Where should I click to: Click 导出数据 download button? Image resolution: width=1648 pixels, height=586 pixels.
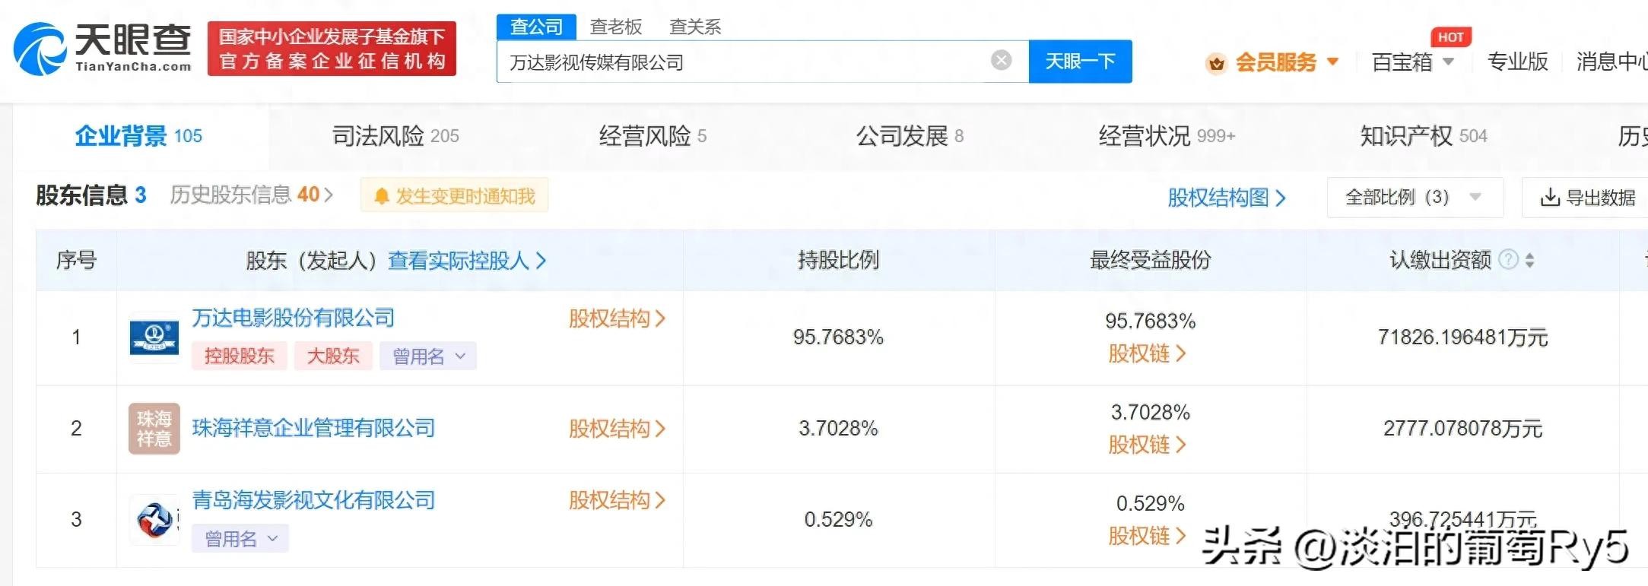[x=1587, y=198]
